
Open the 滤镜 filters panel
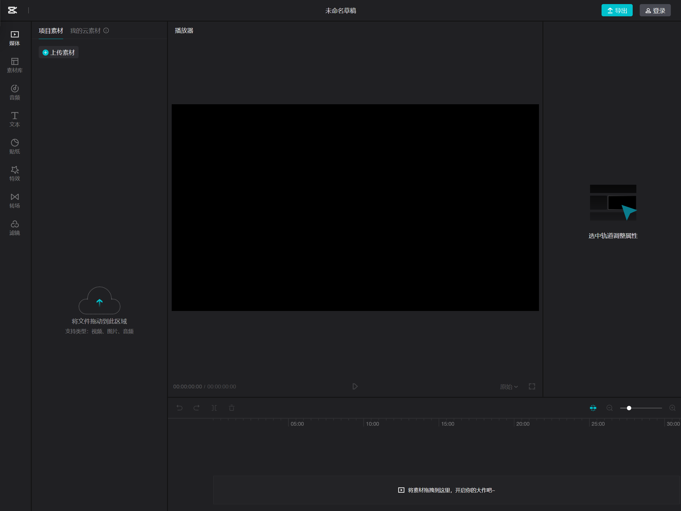point(15,228)
